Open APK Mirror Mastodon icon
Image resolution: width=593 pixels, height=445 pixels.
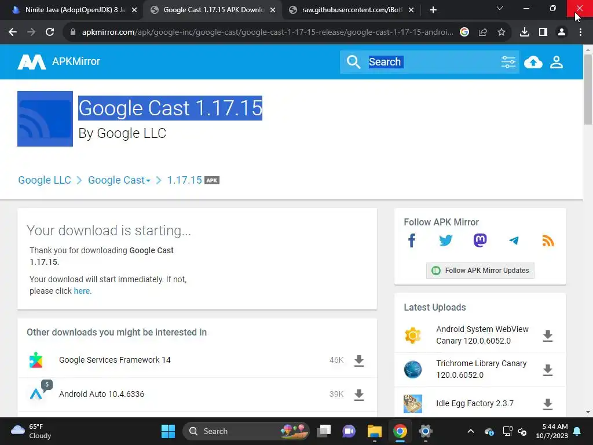point(480,240)
